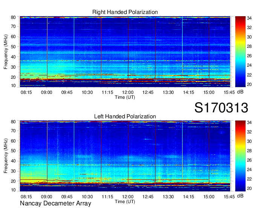The height and width of the screenshot is (208, 256).
Task: Click the 08:15 tick label of bottom plot
Action: pyautogui.click(x=26, y=197)
